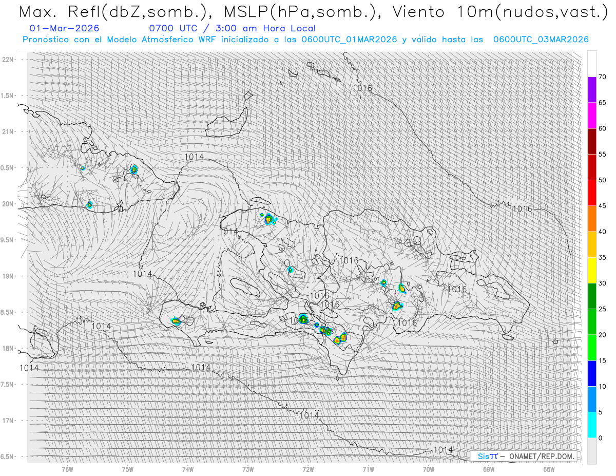The image size is (616, 476).
Task: Click the colorbar label "50"
Action: (602, 180)
